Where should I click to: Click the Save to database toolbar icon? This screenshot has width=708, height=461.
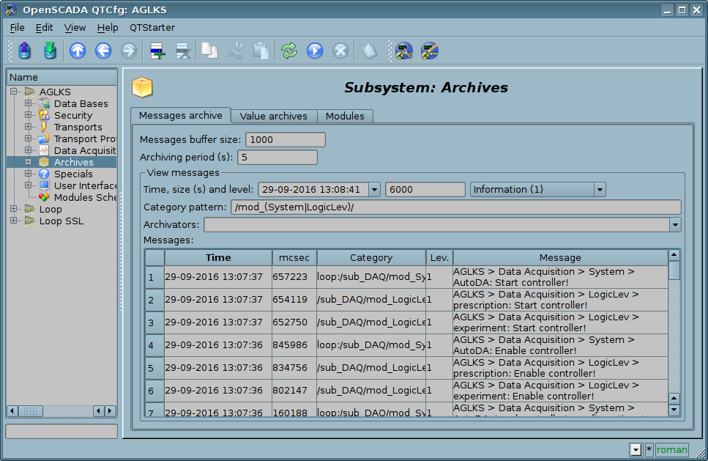(50, 51)
